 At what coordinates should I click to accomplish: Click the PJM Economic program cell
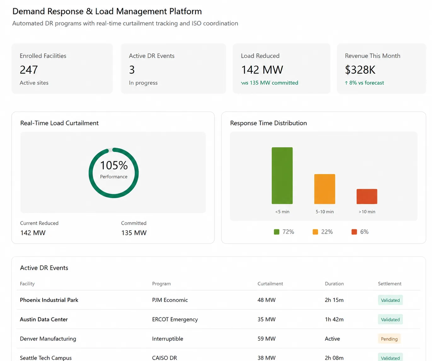(x=170, y=300)
